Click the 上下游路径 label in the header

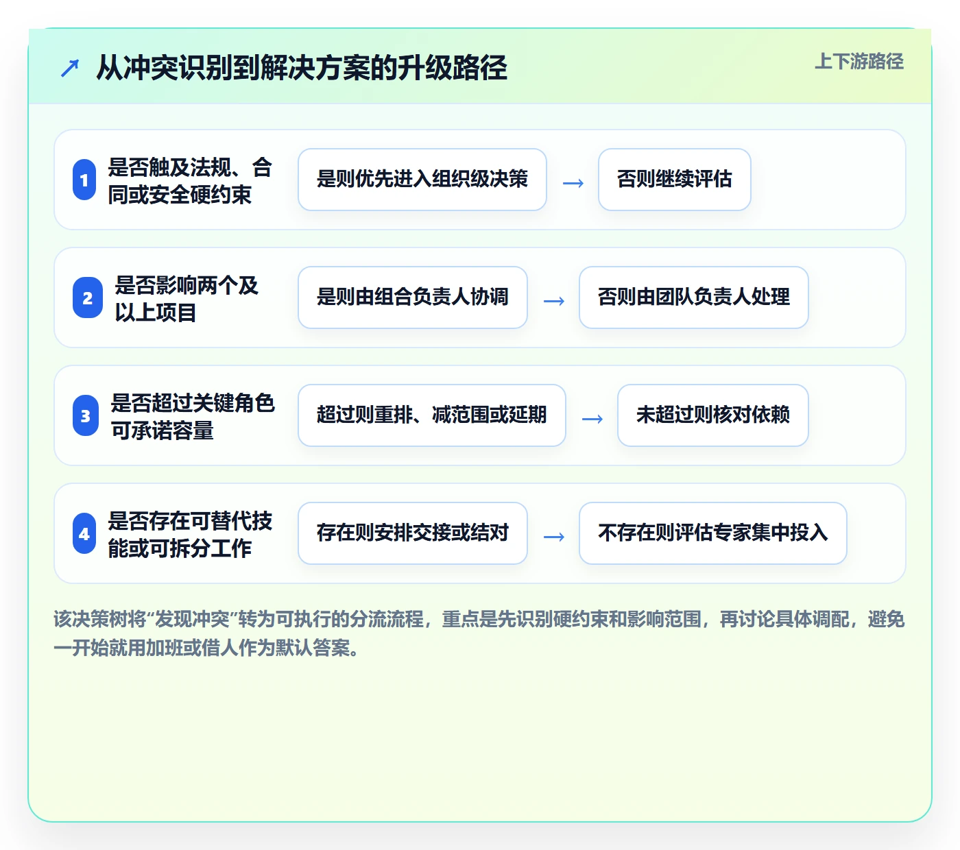(x=859, y=62)
